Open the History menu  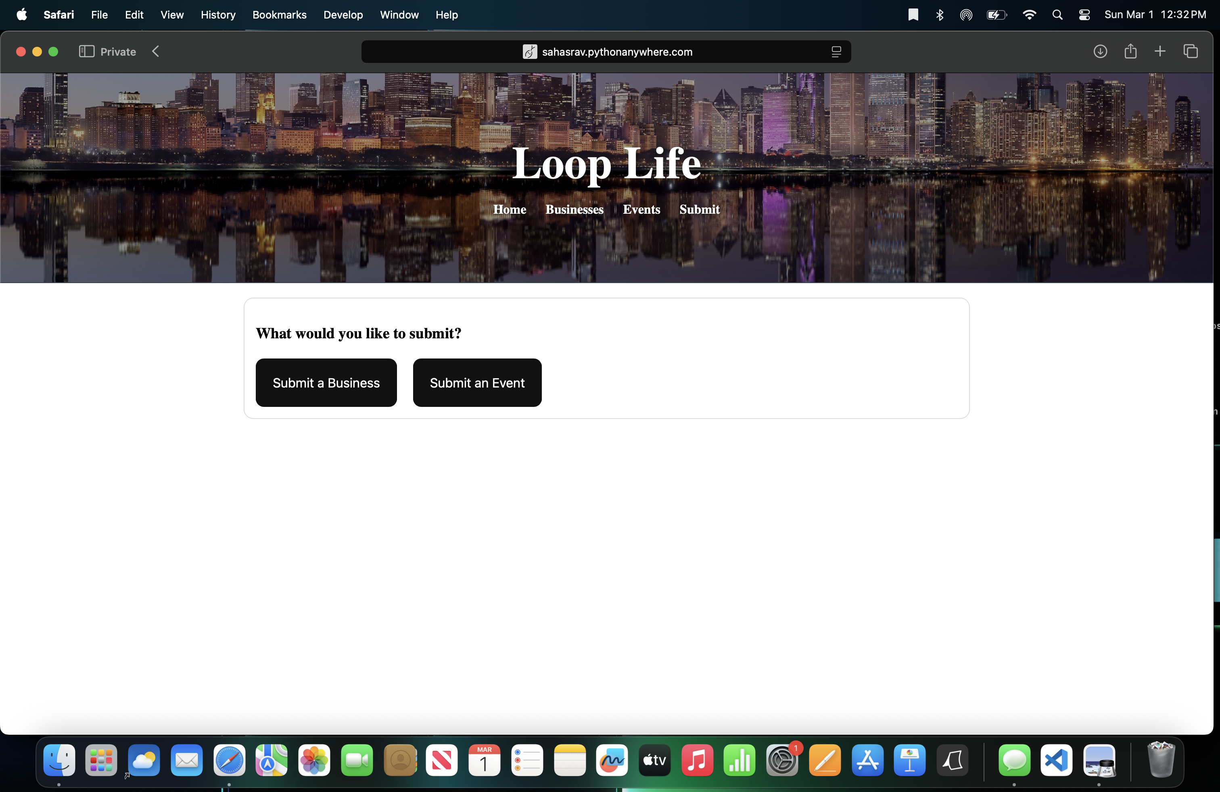click(x=218, y=15)
